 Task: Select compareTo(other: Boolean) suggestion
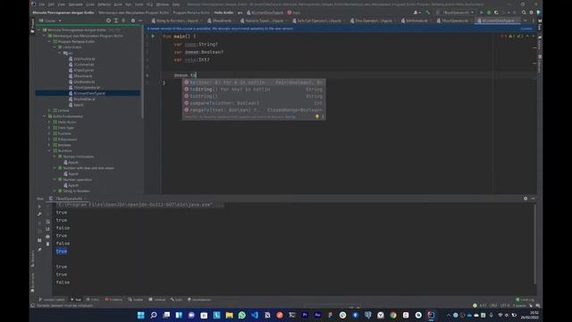254,104
